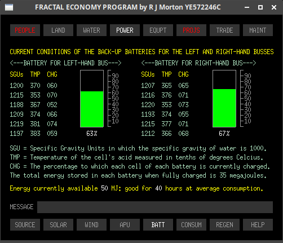The width and height of the screenshot is (283, 243).
Task: Open the WATER section
Action: 91,30
